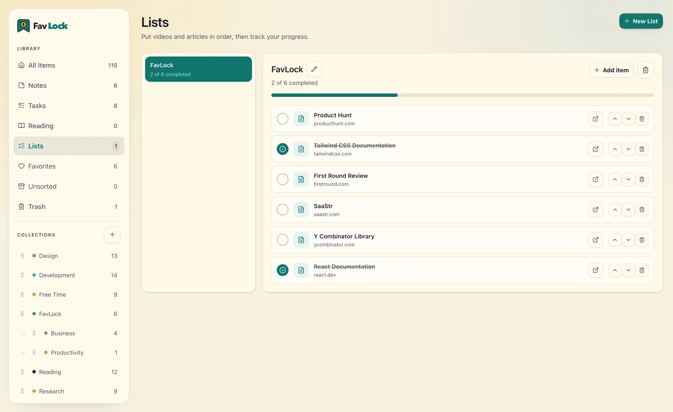Image resolution: width=673 pixels, height=412 pixels.
Task: Move React Documentation up
Action: click(615, 270)
